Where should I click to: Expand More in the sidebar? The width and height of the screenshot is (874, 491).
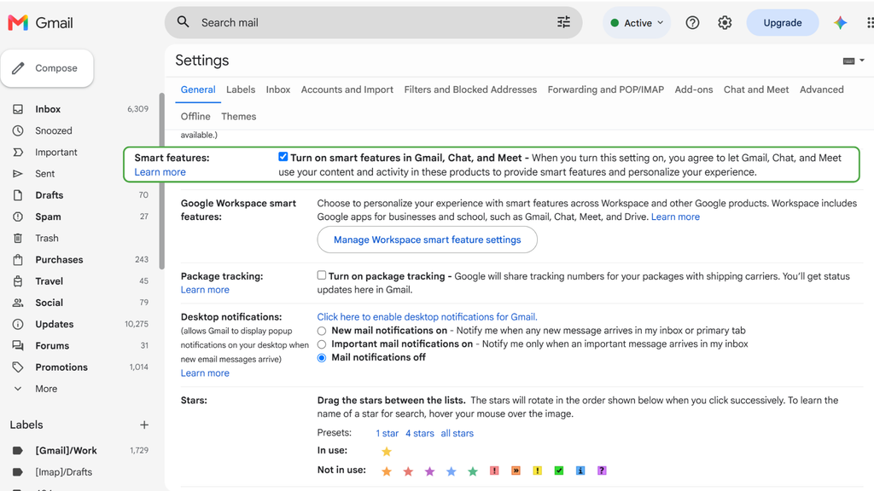click(x=46, y=389)
